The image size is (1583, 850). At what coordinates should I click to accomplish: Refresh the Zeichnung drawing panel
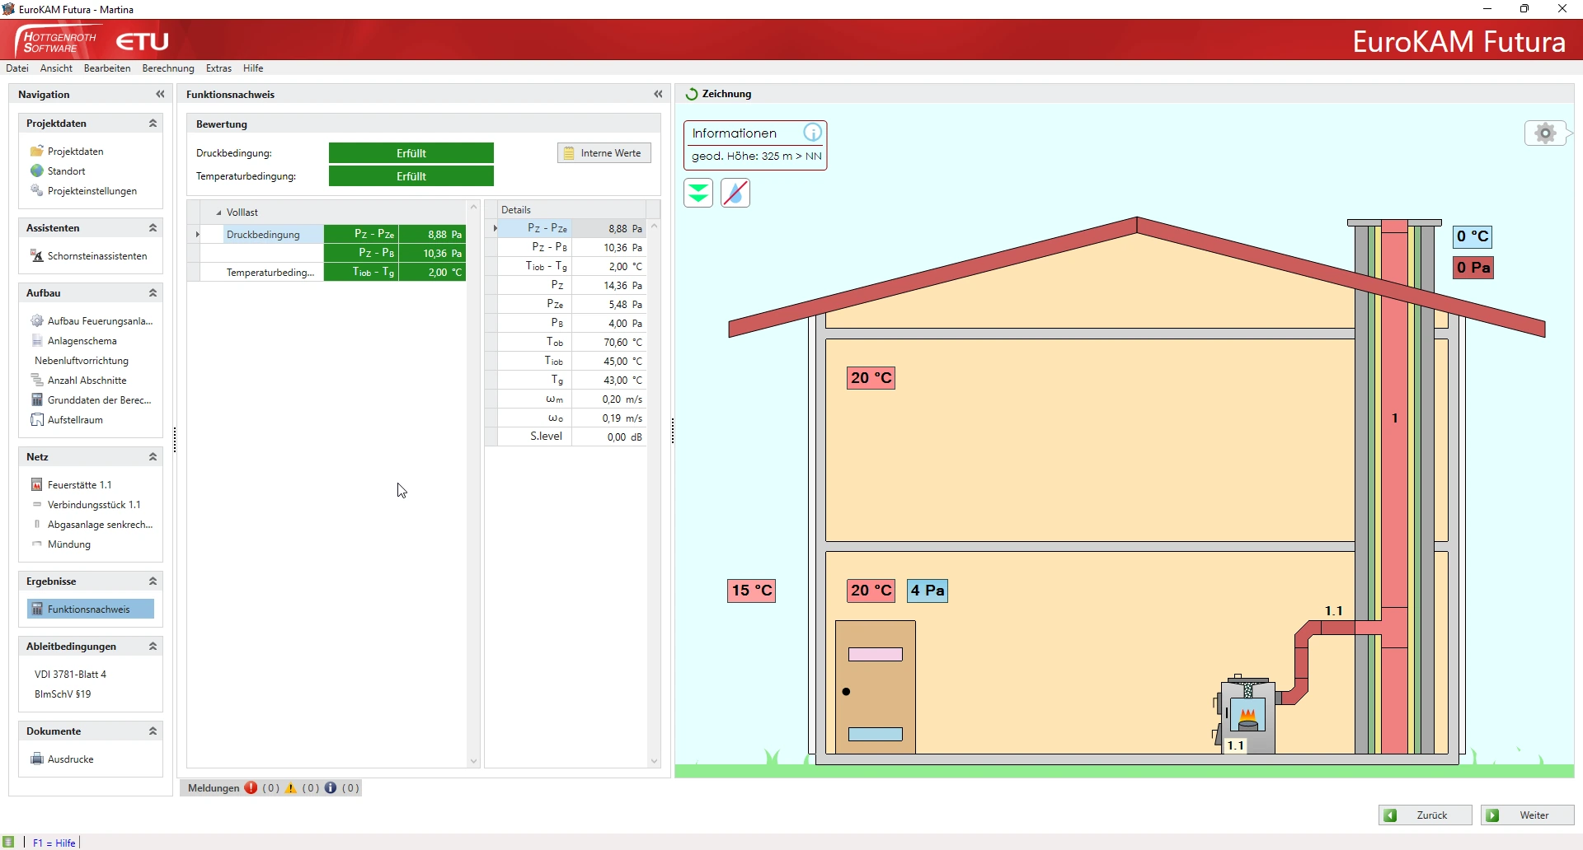692,95
